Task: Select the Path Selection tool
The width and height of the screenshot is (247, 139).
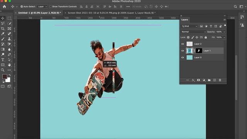Action: coord(9,60)
